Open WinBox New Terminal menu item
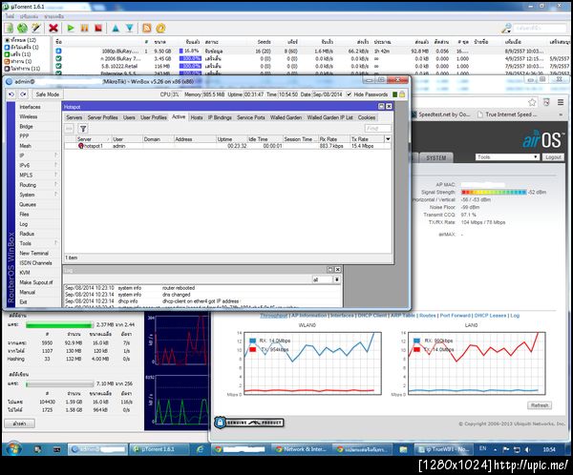 pos(34,253)
